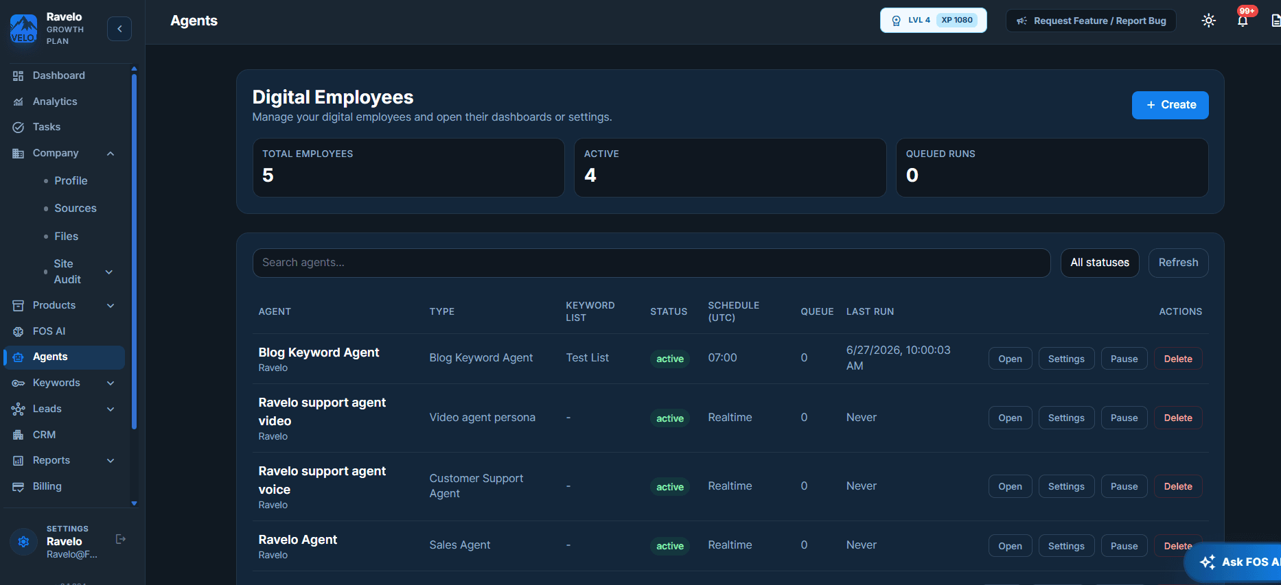1281x585 pixels.
Task: Click the FOS AI brain icon
Action: [x=19, y=332]
